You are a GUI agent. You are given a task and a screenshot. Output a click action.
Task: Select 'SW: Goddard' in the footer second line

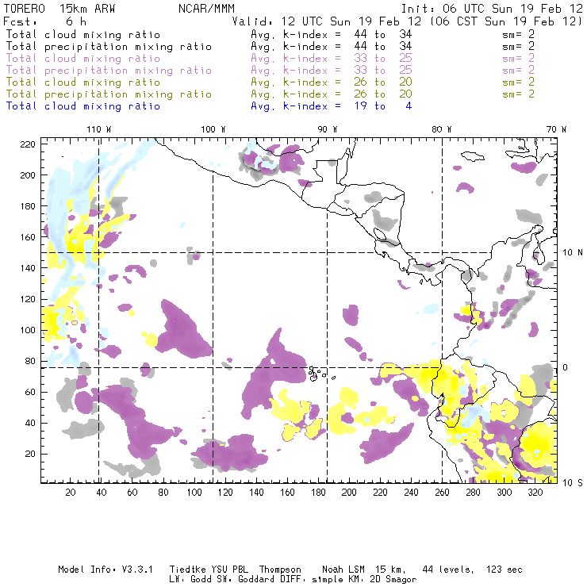246,580
